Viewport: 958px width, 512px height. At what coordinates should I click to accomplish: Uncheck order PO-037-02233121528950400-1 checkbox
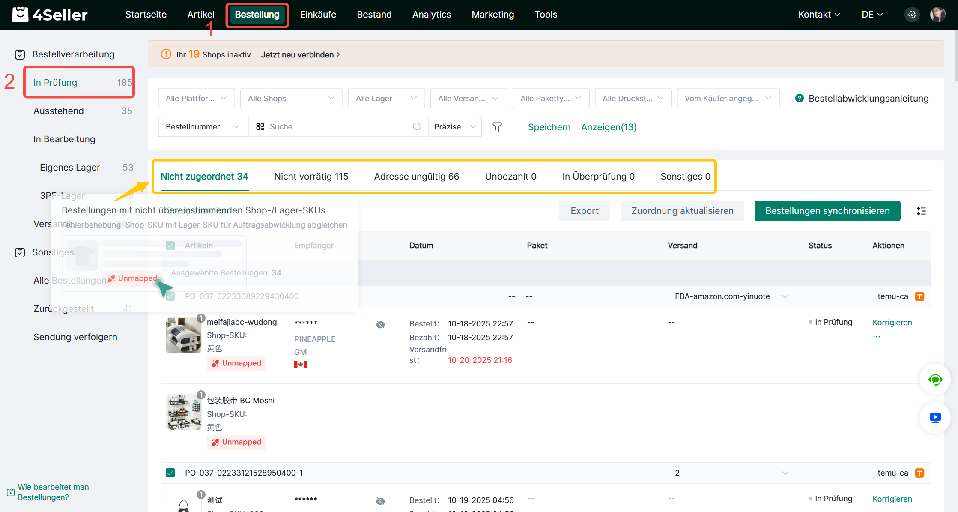(170, 473)
